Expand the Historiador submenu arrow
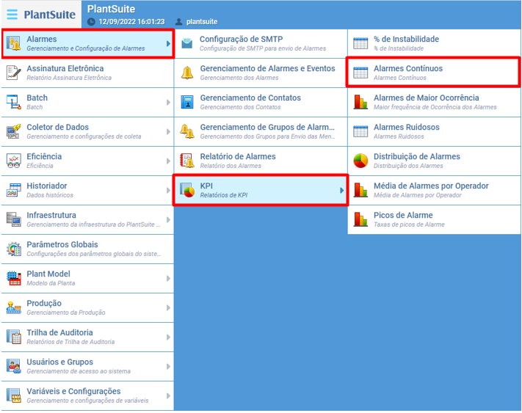Image resolution: width=522 pixels, height=413 pixels. [168, 190]
